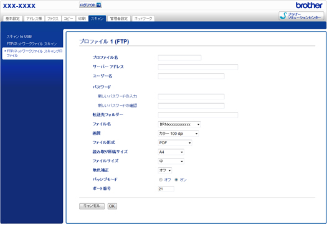The image size is (327, 225).
Task: Open スキャン to USB in sidebar
Action: pos(19,37)
